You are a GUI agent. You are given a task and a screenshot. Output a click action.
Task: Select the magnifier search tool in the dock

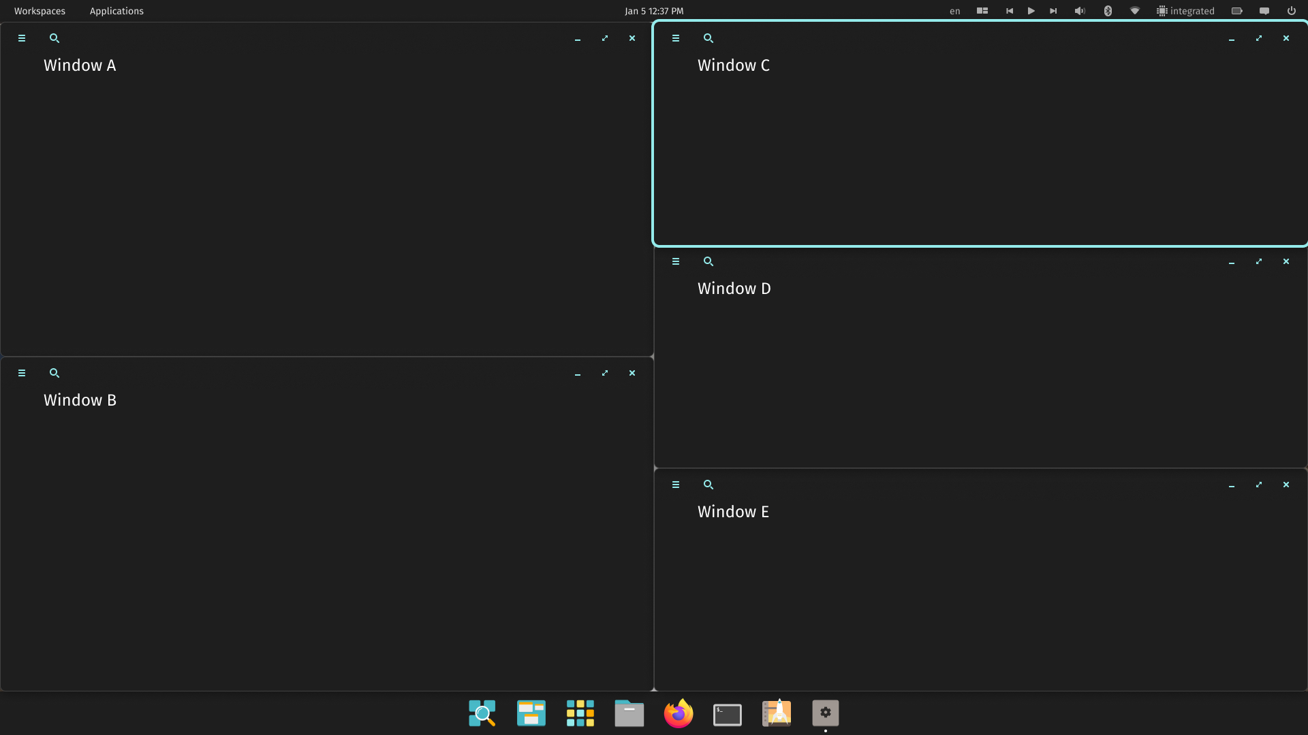482,713
